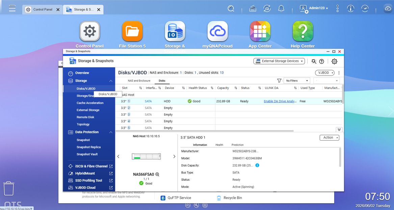This screenshot has width=394, height=210.
Task: Click QuFTP Service in the Control Panel window
Action: [x=176, y=198]
